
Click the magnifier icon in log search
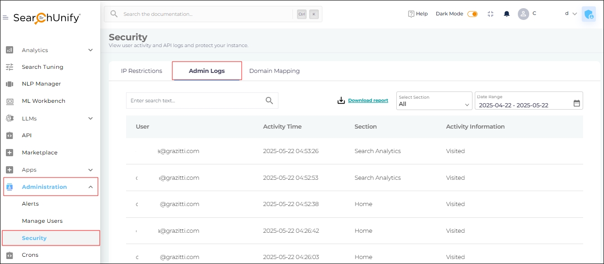click(x=269, y=101)
